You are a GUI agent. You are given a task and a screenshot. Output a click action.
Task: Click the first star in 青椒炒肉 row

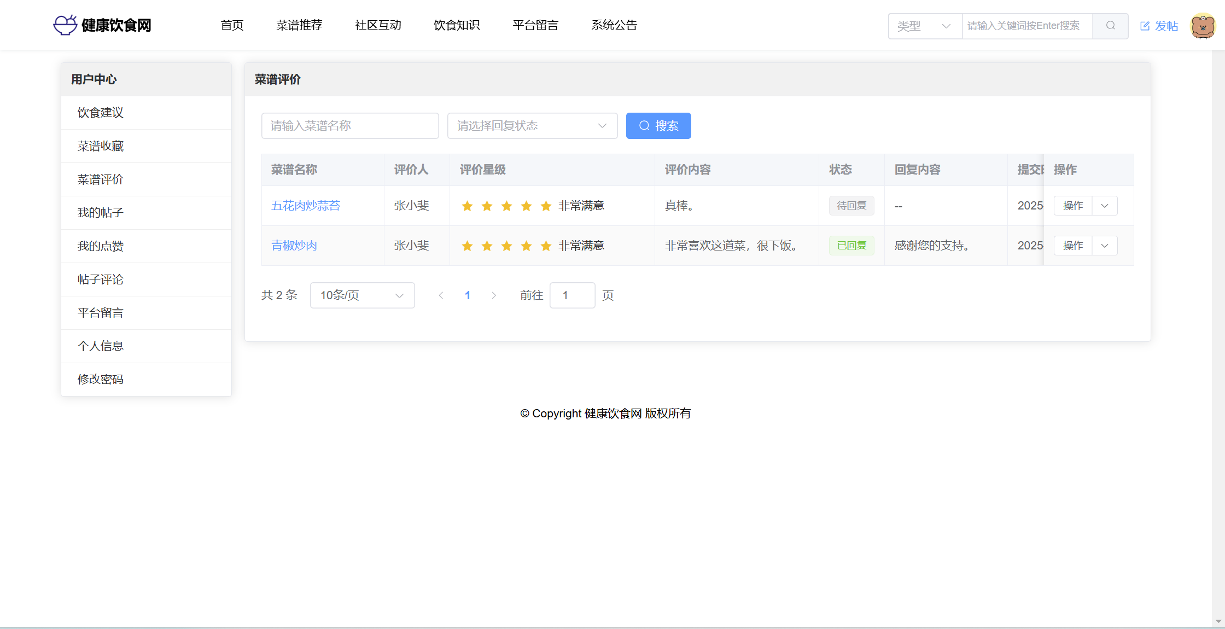point(467,246)
